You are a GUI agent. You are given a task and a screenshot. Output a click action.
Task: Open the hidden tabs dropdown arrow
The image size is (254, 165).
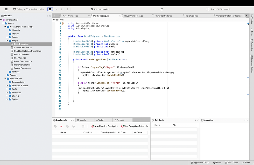(246, 16)
